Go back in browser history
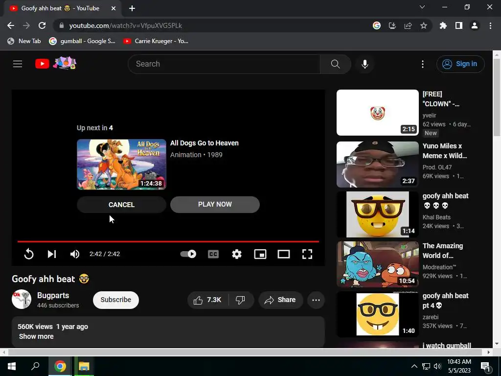This screenshot has height=376, width=501. 11,25
